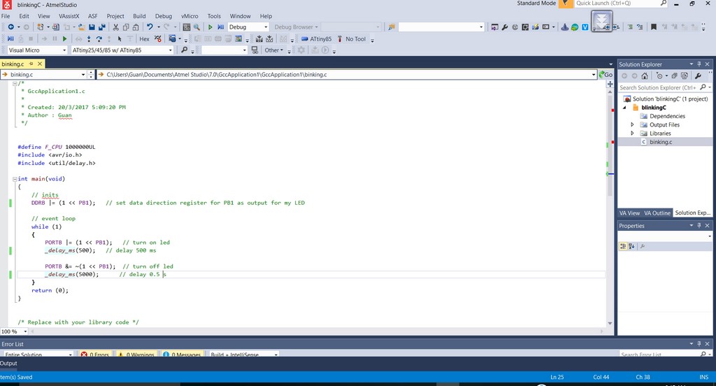Click the Visual Micro search magnifier icon
The width and height of the screenshot is (716, 386).
tap(184, 50)
